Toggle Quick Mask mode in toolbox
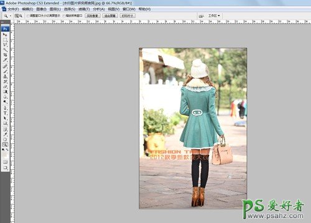Viewport: 311px width, 223px height. 5,162
